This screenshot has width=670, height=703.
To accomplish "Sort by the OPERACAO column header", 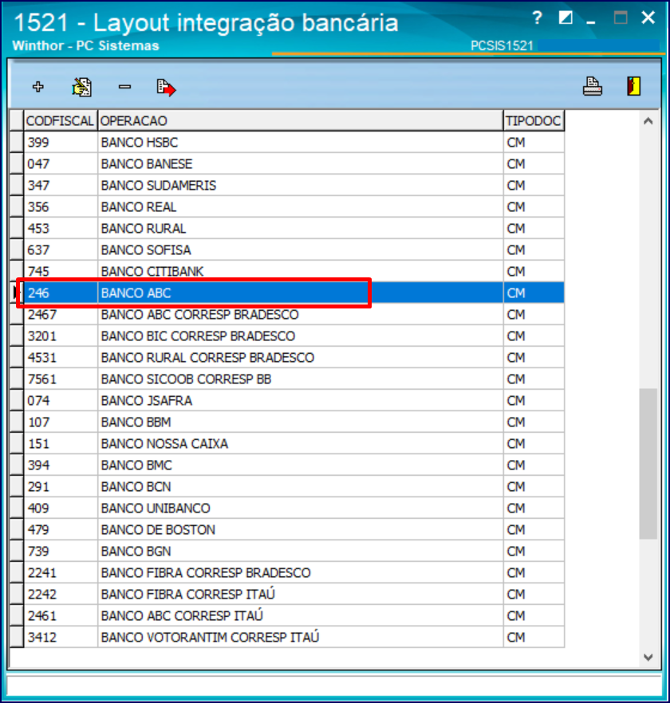I will [300, 120].
